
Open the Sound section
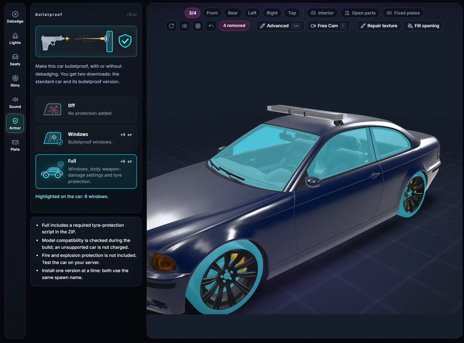pyautogui.click(x=15, y=103)
